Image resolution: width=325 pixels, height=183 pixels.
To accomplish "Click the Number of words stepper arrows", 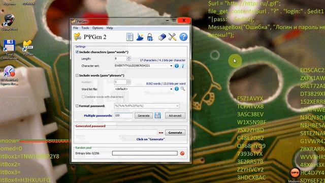I will (x=128, y=82).
